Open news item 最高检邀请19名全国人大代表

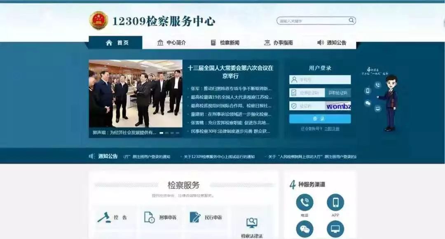pyautogui.click(x=231, y=97)
